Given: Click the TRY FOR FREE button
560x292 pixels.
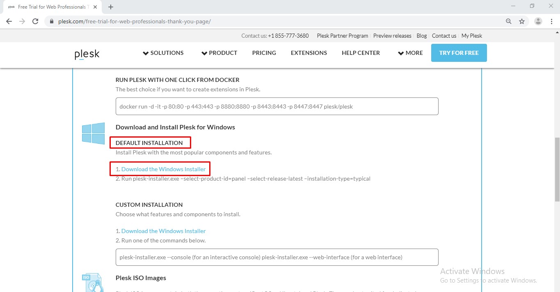Looking at the screenshot, I should (x=459, y=53).
